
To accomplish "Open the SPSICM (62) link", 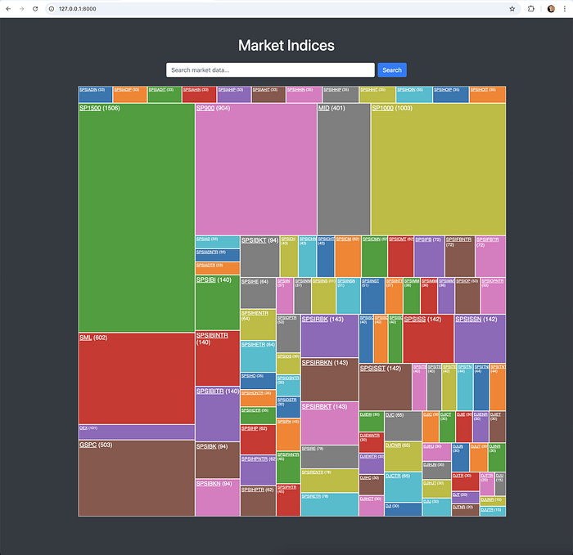I will point(344,239).
